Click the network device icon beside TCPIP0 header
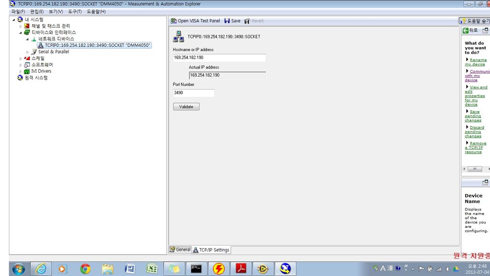This screenshot has width=490, height=276. point(179,36)
